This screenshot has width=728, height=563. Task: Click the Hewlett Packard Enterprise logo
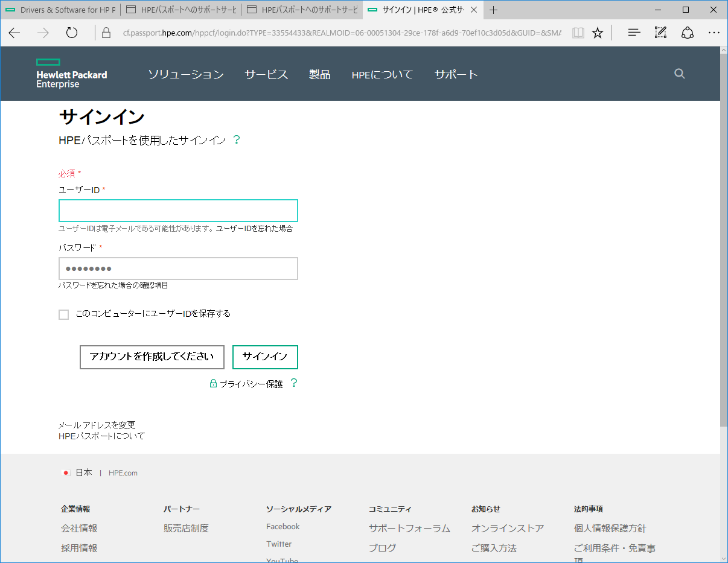tap(71, 74)
